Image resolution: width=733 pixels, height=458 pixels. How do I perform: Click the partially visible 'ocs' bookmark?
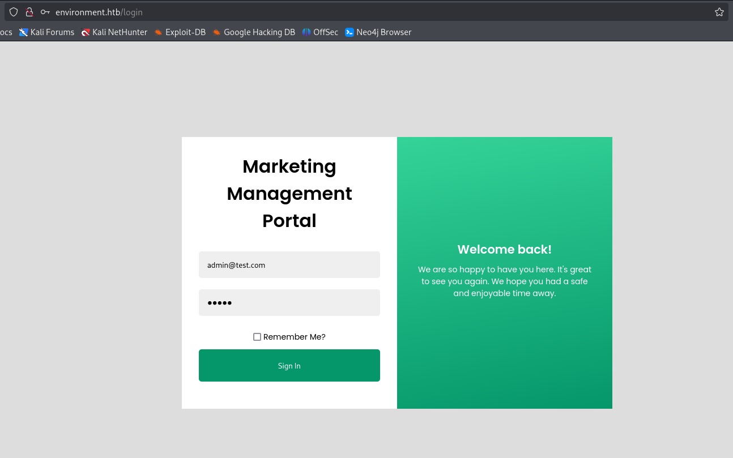pyautogui.click(x=6, y=32)
